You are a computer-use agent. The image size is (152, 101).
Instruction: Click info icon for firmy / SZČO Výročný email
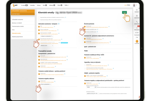100,58
